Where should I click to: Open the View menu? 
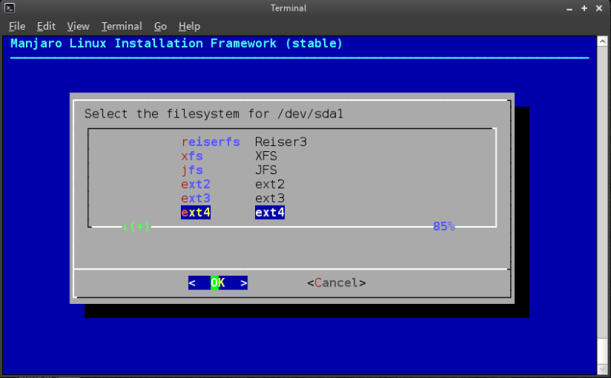tap(78, 26)
